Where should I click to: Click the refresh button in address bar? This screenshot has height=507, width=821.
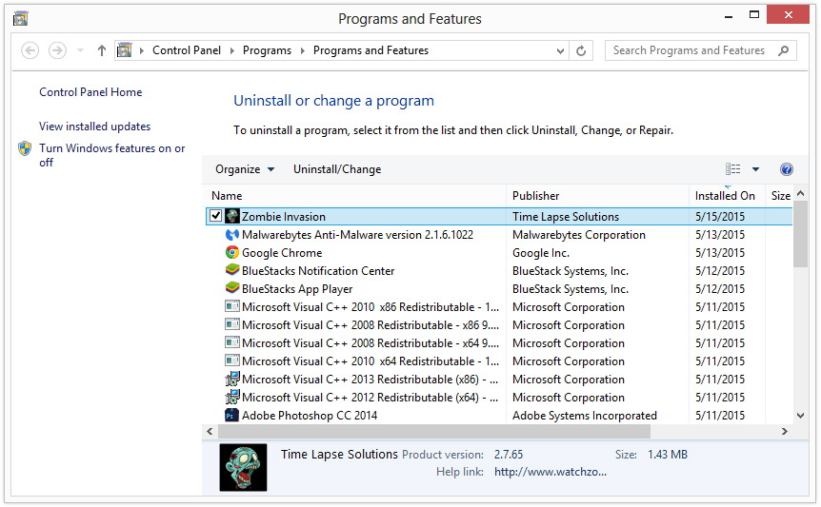pos(582,50)
